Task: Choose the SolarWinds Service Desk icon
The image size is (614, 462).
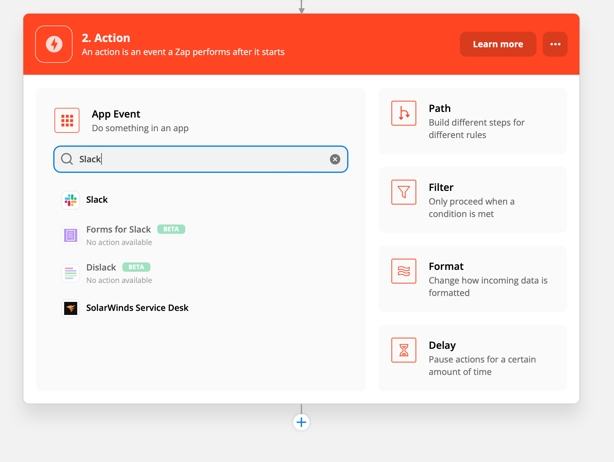Action: click(x=71, y=308)
